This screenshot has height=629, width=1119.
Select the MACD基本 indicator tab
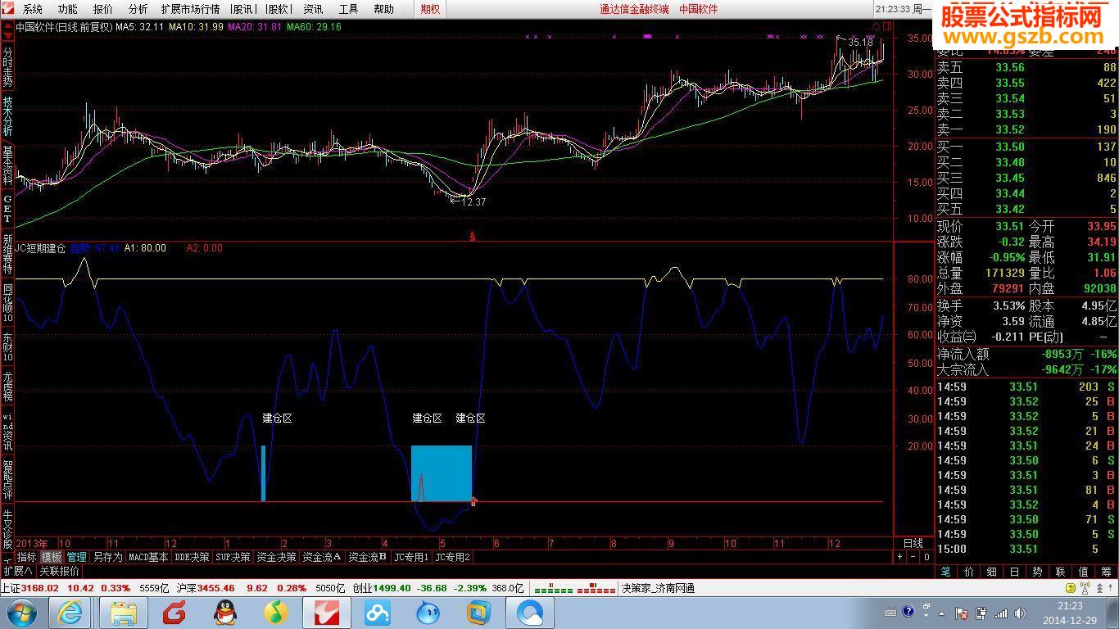click(148, 557)
